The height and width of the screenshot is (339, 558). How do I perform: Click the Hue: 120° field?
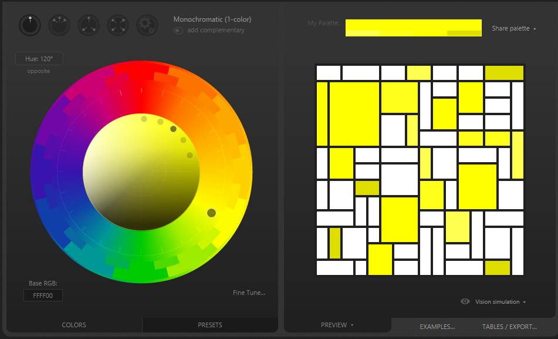pos(39,59)
